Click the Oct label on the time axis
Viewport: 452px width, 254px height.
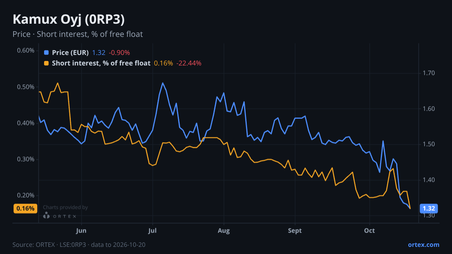point(370,231)
